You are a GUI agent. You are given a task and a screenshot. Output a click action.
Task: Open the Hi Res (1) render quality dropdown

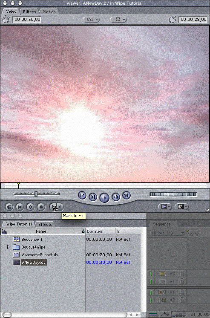coord(168,233)
